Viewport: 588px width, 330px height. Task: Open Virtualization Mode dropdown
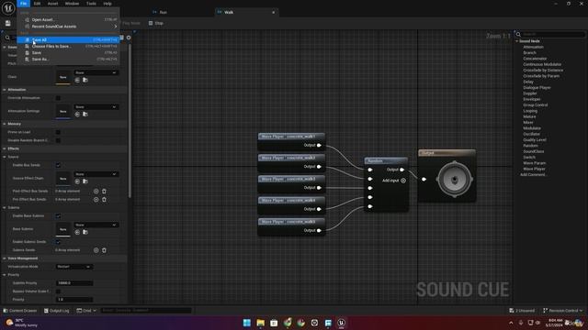74,267
